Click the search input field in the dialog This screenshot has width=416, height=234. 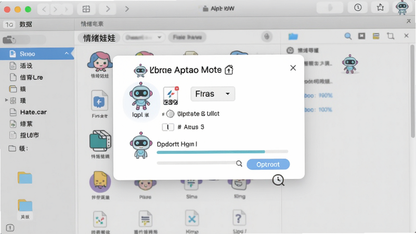point(200,163)
